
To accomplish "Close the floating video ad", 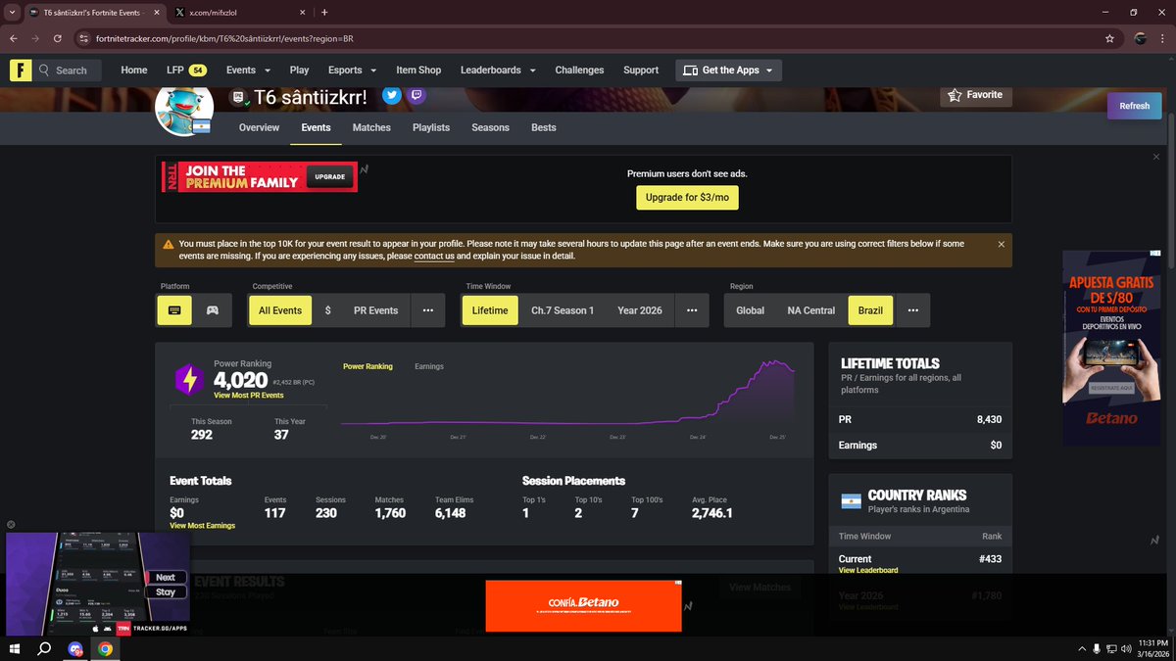I will click(x=11, y=525).
